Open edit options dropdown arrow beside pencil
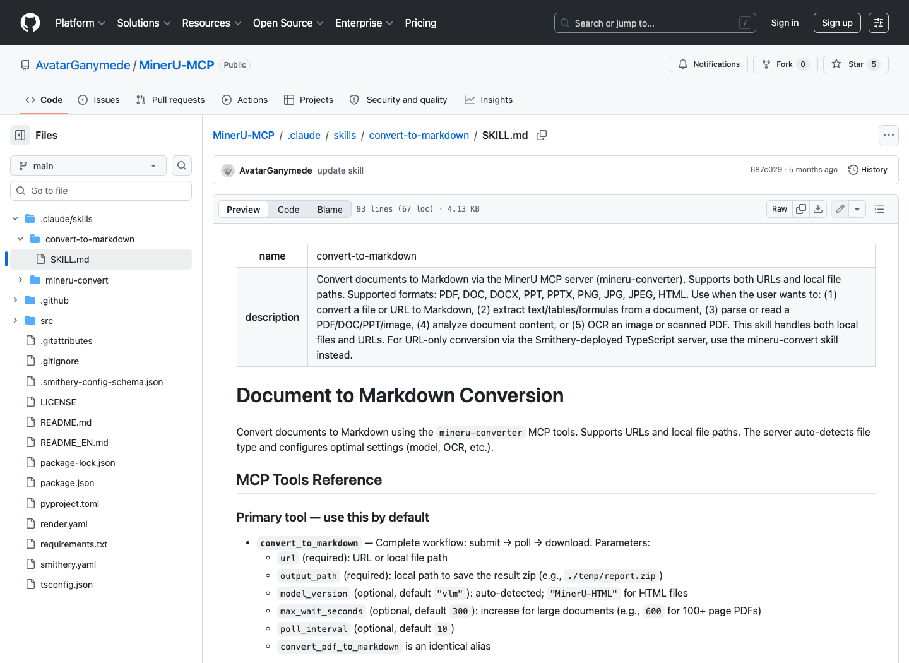This screenshot has height=663, width=909. click(857, 209)
